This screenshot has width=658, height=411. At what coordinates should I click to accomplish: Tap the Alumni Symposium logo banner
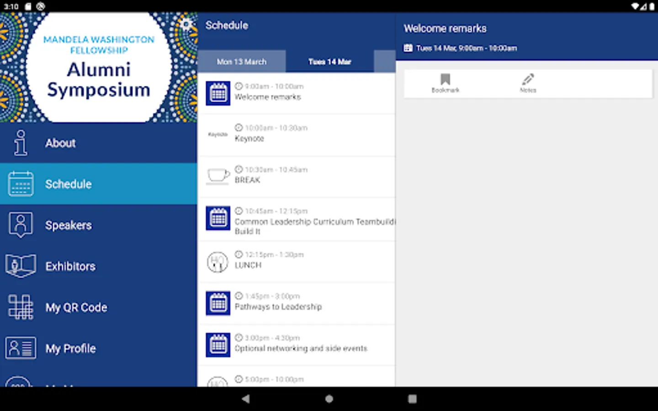pos(99,67)
